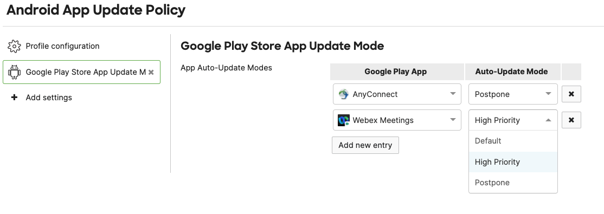This screenshot has width=604, height=214.
Task: Open the Postpone auto-update mode dropdown
Action: 513,94
